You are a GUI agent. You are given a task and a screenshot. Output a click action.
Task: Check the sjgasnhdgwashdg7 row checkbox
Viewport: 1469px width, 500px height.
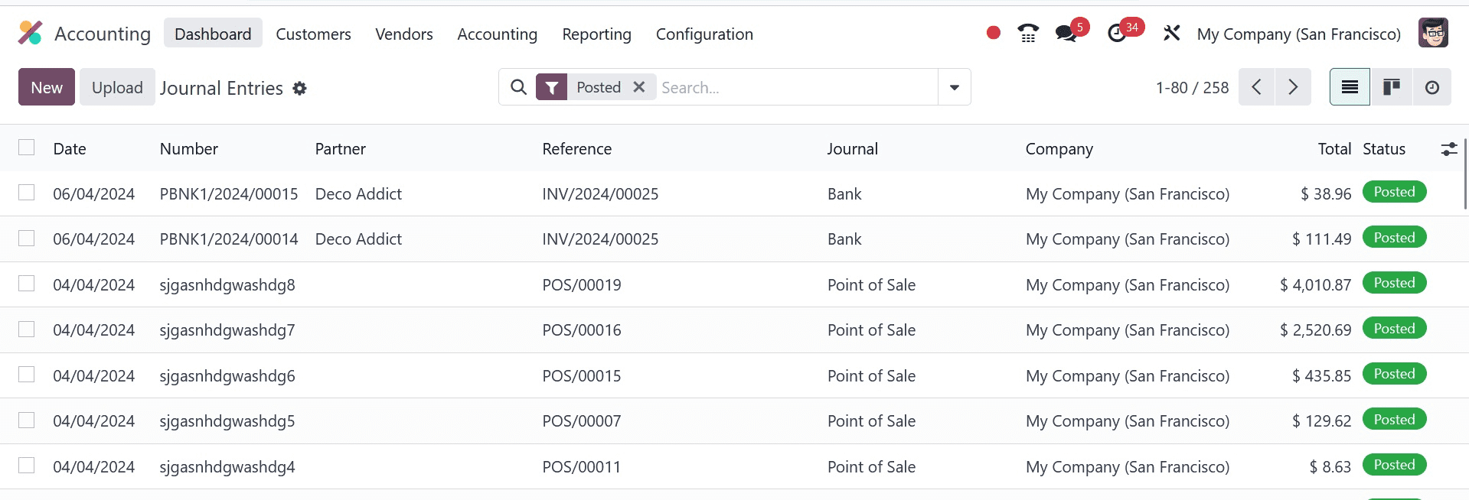(x=27, y=329)
